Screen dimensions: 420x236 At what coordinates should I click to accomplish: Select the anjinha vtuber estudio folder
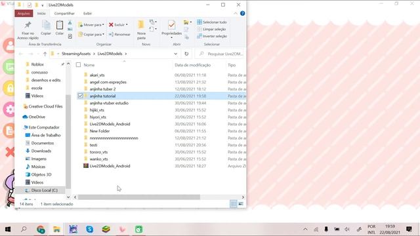point(109,103)
